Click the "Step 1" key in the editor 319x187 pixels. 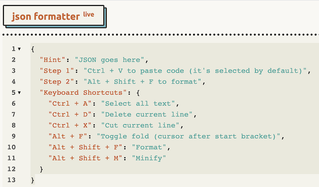(57, 71)
